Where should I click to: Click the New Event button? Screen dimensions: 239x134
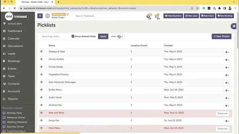point(207,16)
